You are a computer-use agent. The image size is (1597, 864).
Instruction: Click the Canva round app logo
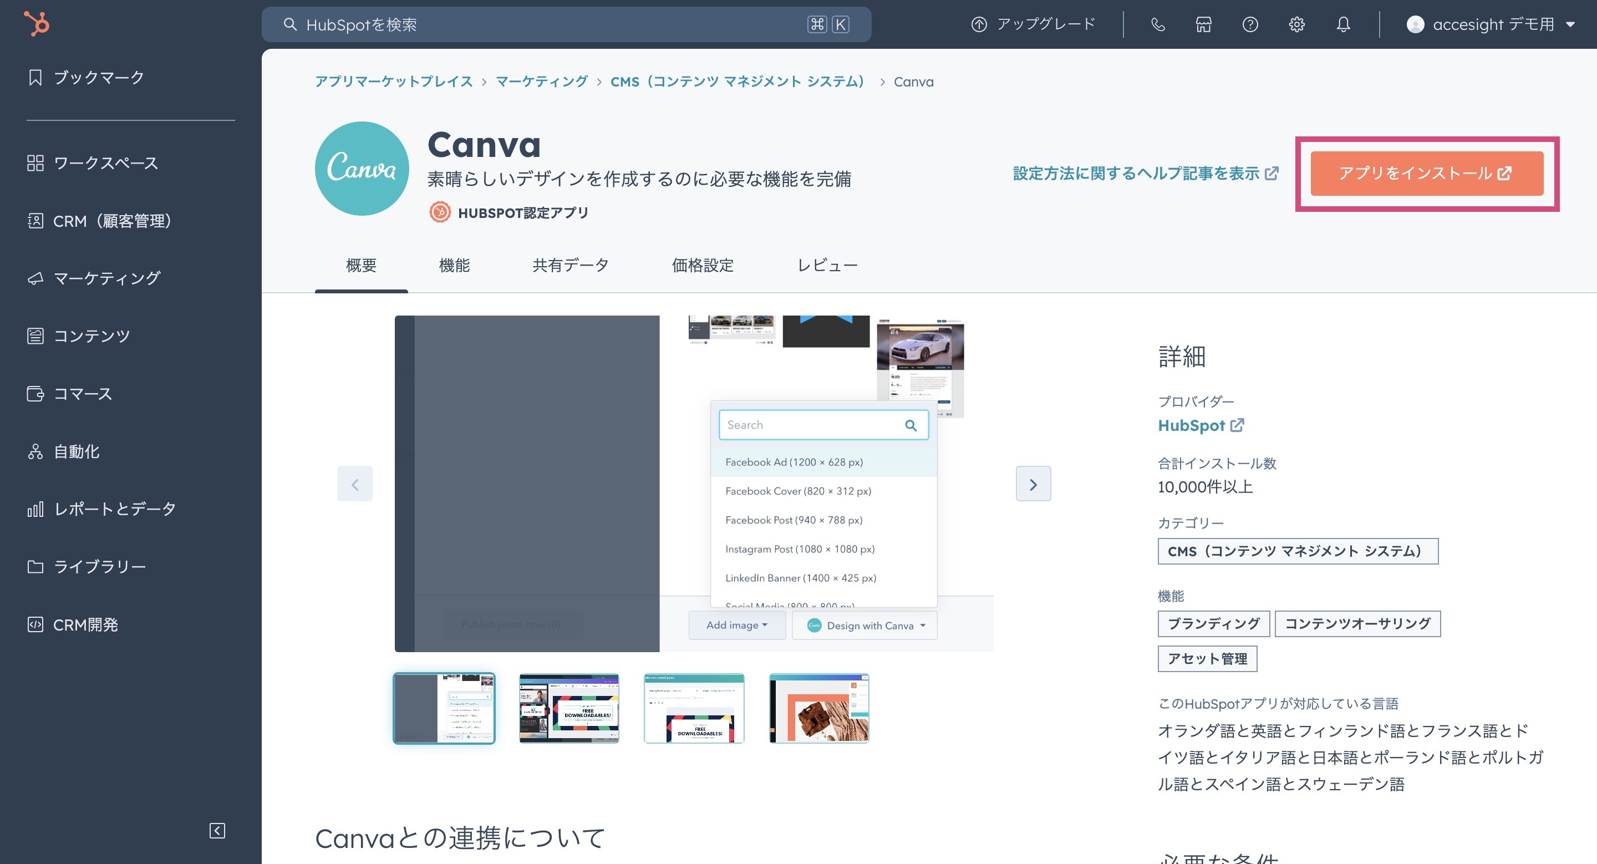[x=362, y=169]
